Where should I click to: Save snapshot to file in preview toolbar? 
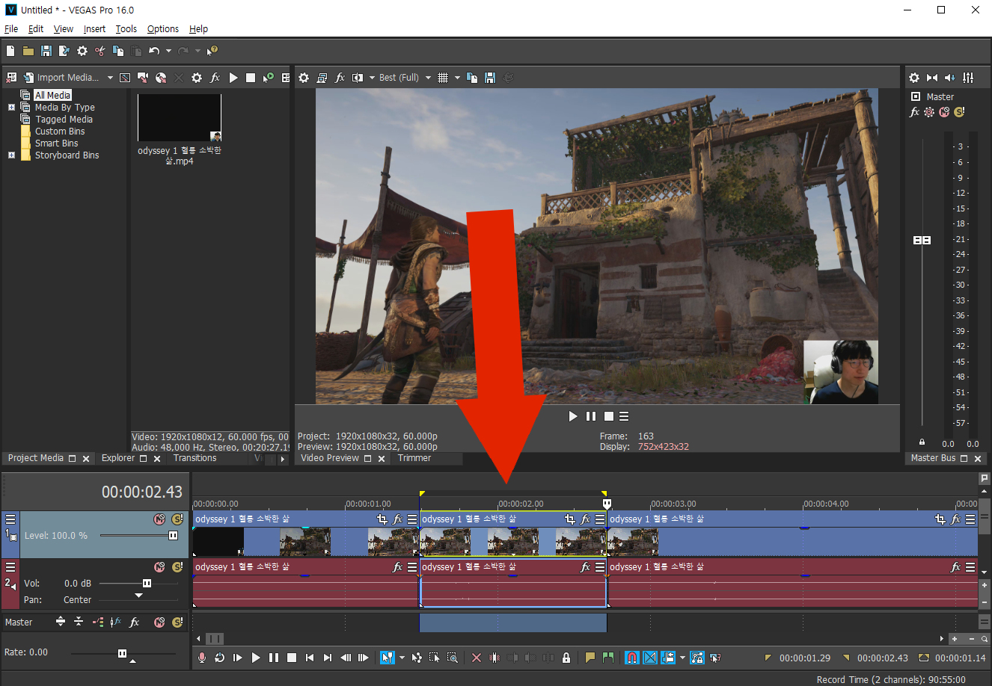click(490, 78)
